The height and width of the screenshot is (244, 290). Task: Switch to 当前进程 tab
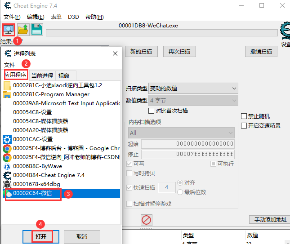point(42,75)
